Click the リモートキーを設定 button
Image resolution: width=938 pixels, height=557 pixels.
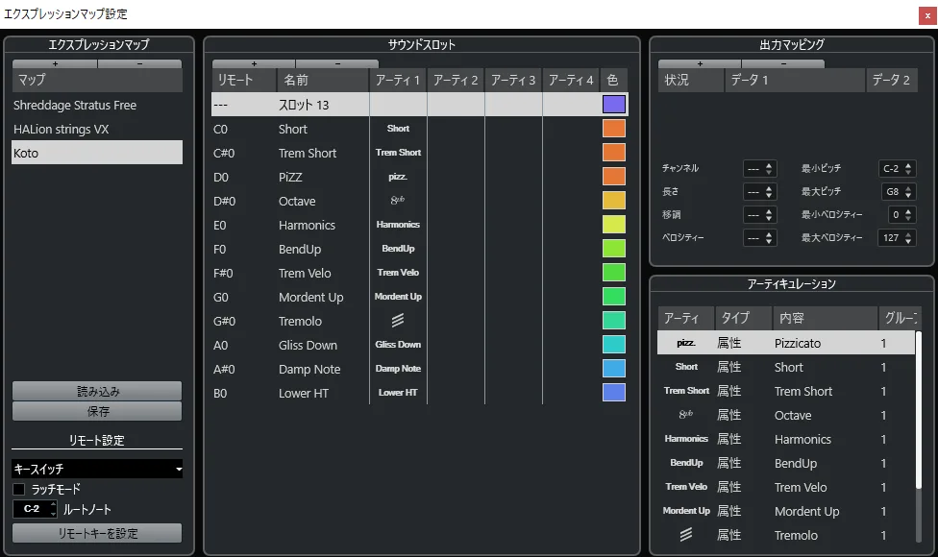(97, 533)
